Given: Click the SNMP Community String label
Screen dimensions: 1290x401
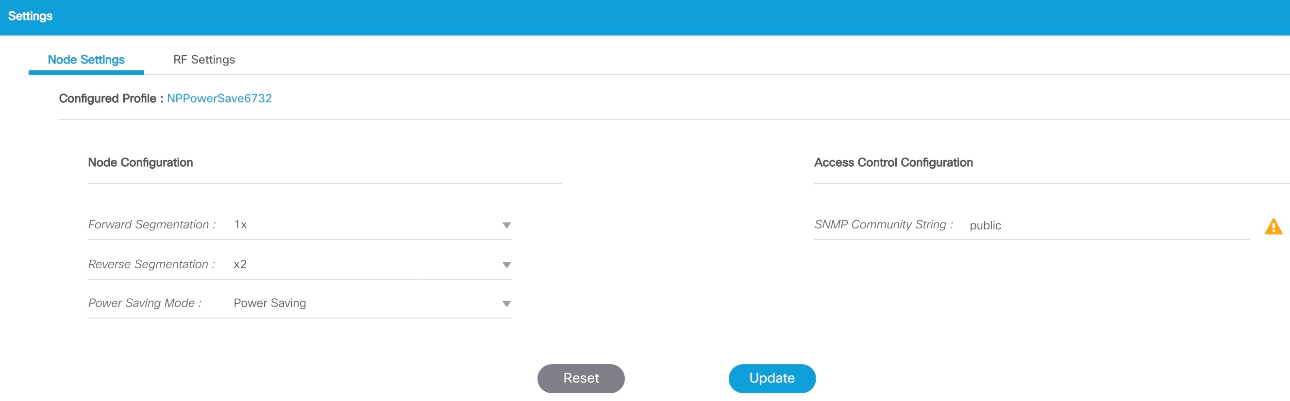Looking at the screenshot, I should (883, 225).
